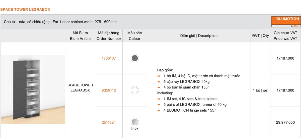
Task: Click the '1 bộ | set' quantity cell
Action: point(260,90)
